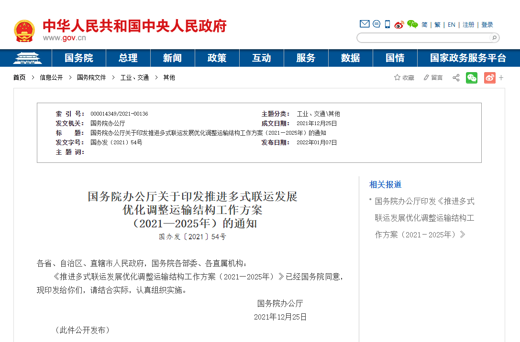Viewport: 520px width, 342px height.
Task: Open the chat bubble icon in header
Action: [x=376, y=24]
